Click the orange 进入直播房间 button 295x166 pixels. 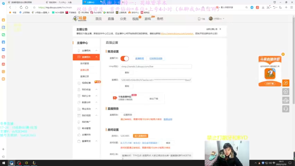click(x=140, y=136)
